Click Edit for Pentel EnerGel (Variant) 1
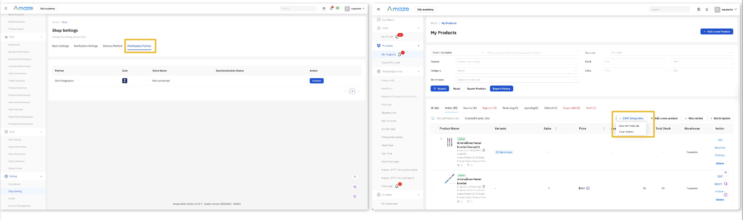Image resolution: width=743 pixels, height=220 pixels. (720, 140)
